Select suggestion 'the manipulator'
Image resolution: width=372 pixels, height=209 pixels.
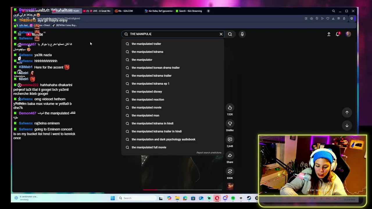coord(173,60)
